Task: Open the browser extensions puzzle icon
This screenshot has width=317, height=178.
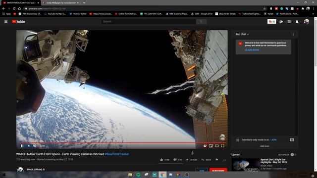Action: tap(303, 9)
